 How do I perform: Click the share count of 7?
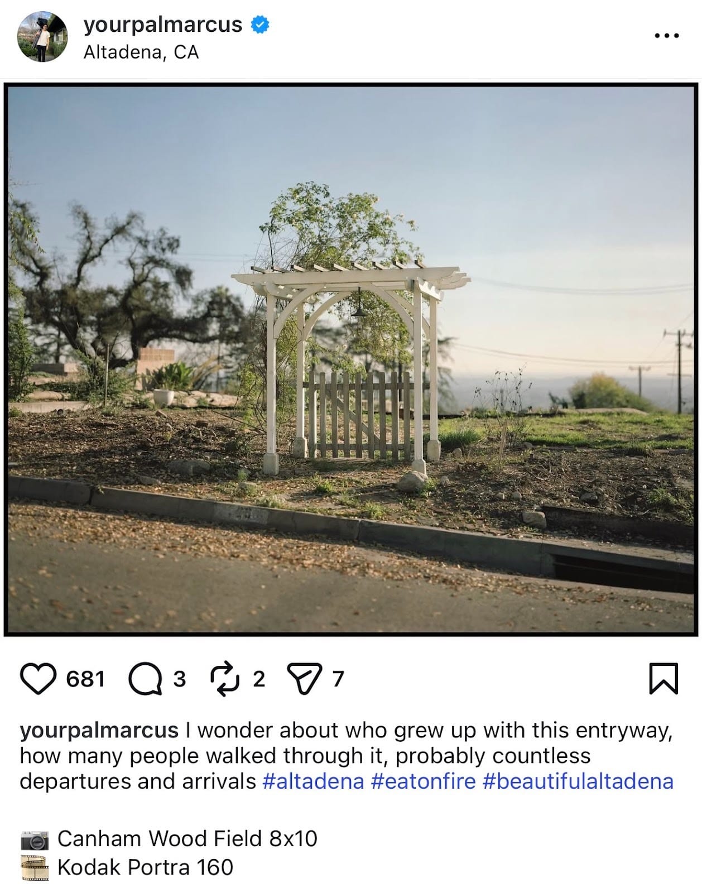(x=338, y=679)
